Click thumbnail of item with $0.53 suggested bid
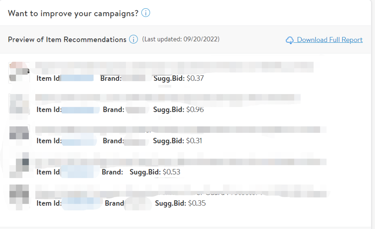375x229 pixels. coord(19,166)
